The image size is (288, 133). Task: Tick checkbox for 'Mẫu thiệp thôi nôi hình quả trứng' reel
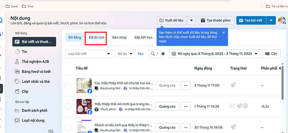tap(68, 106)
